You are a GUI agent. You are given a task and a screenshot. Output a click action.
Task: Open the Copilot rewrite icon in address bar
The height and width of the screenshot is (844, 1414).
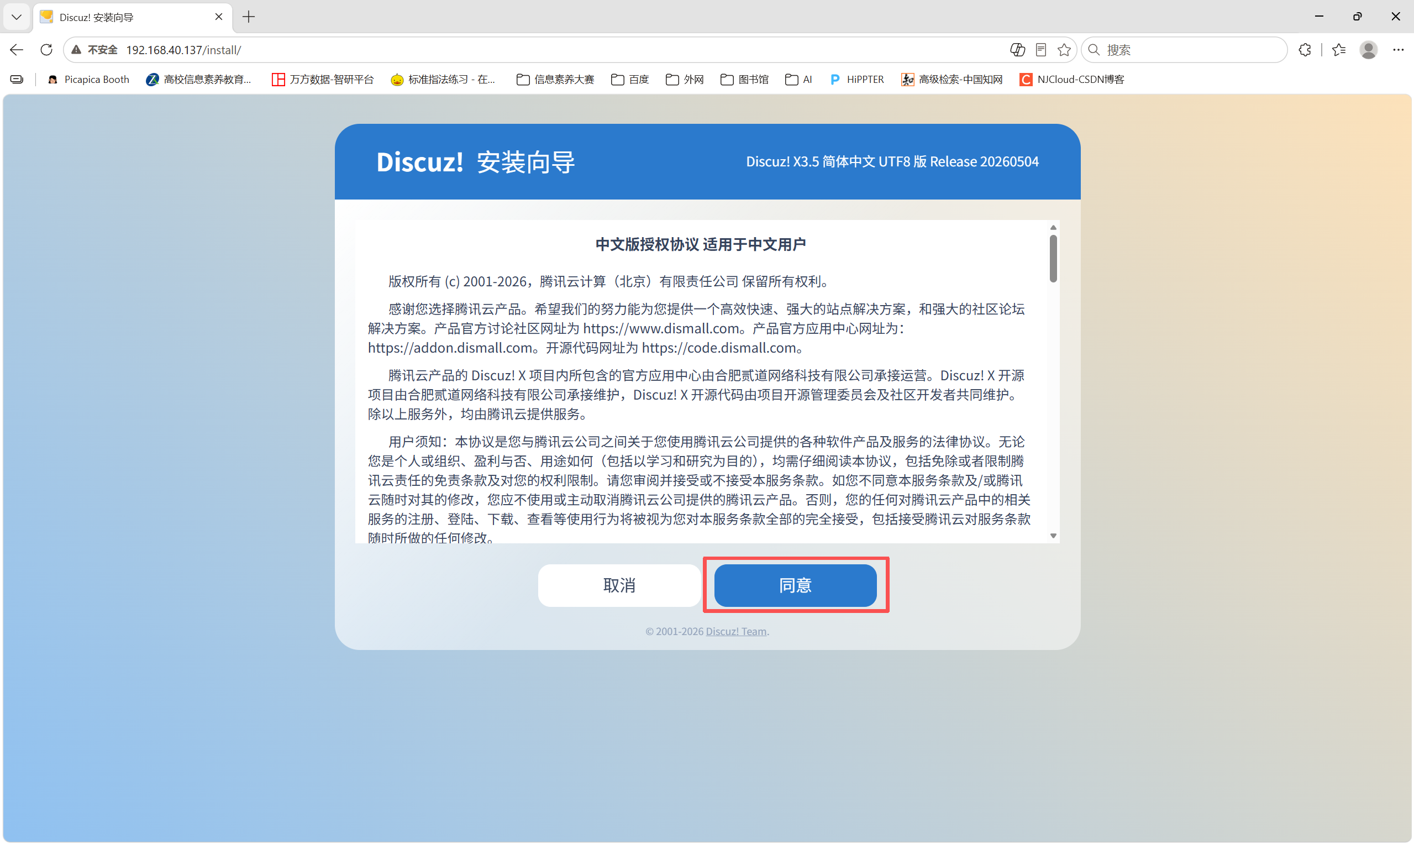pyautogui.click(x=1017, y=50)
